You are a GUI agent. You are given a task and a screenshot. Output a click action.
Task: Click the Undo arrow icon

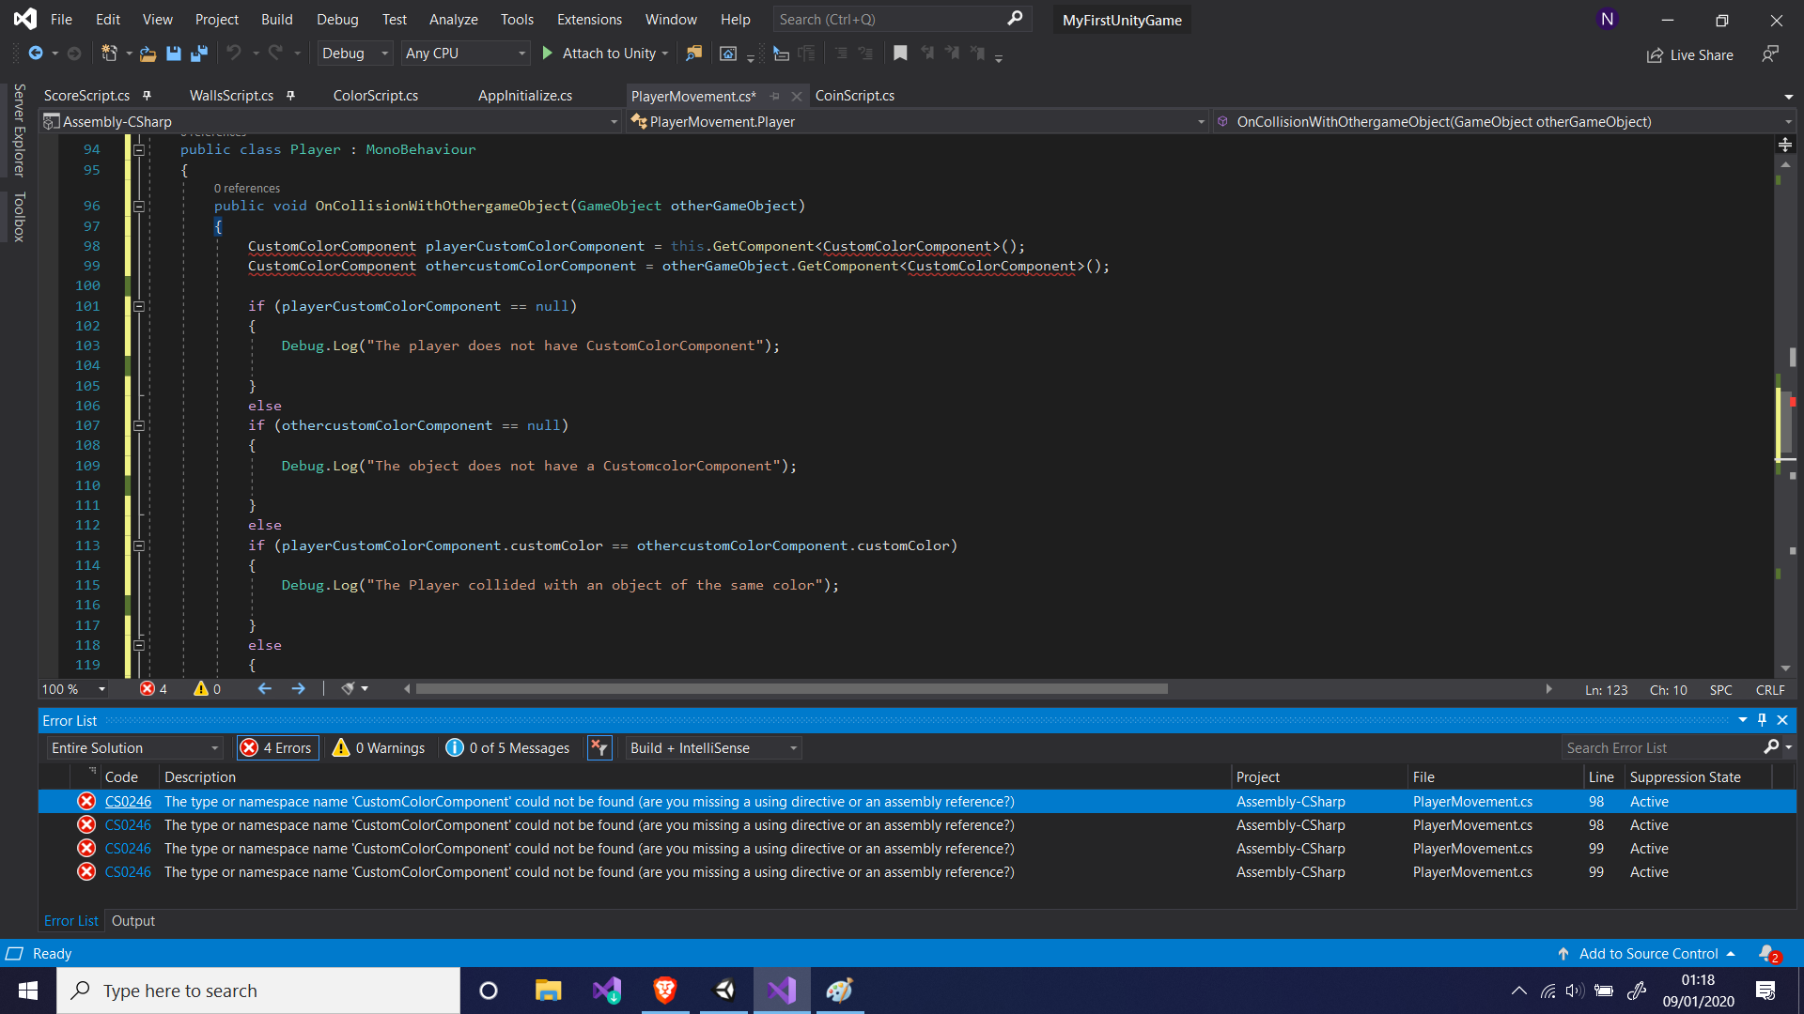(234, 54)
